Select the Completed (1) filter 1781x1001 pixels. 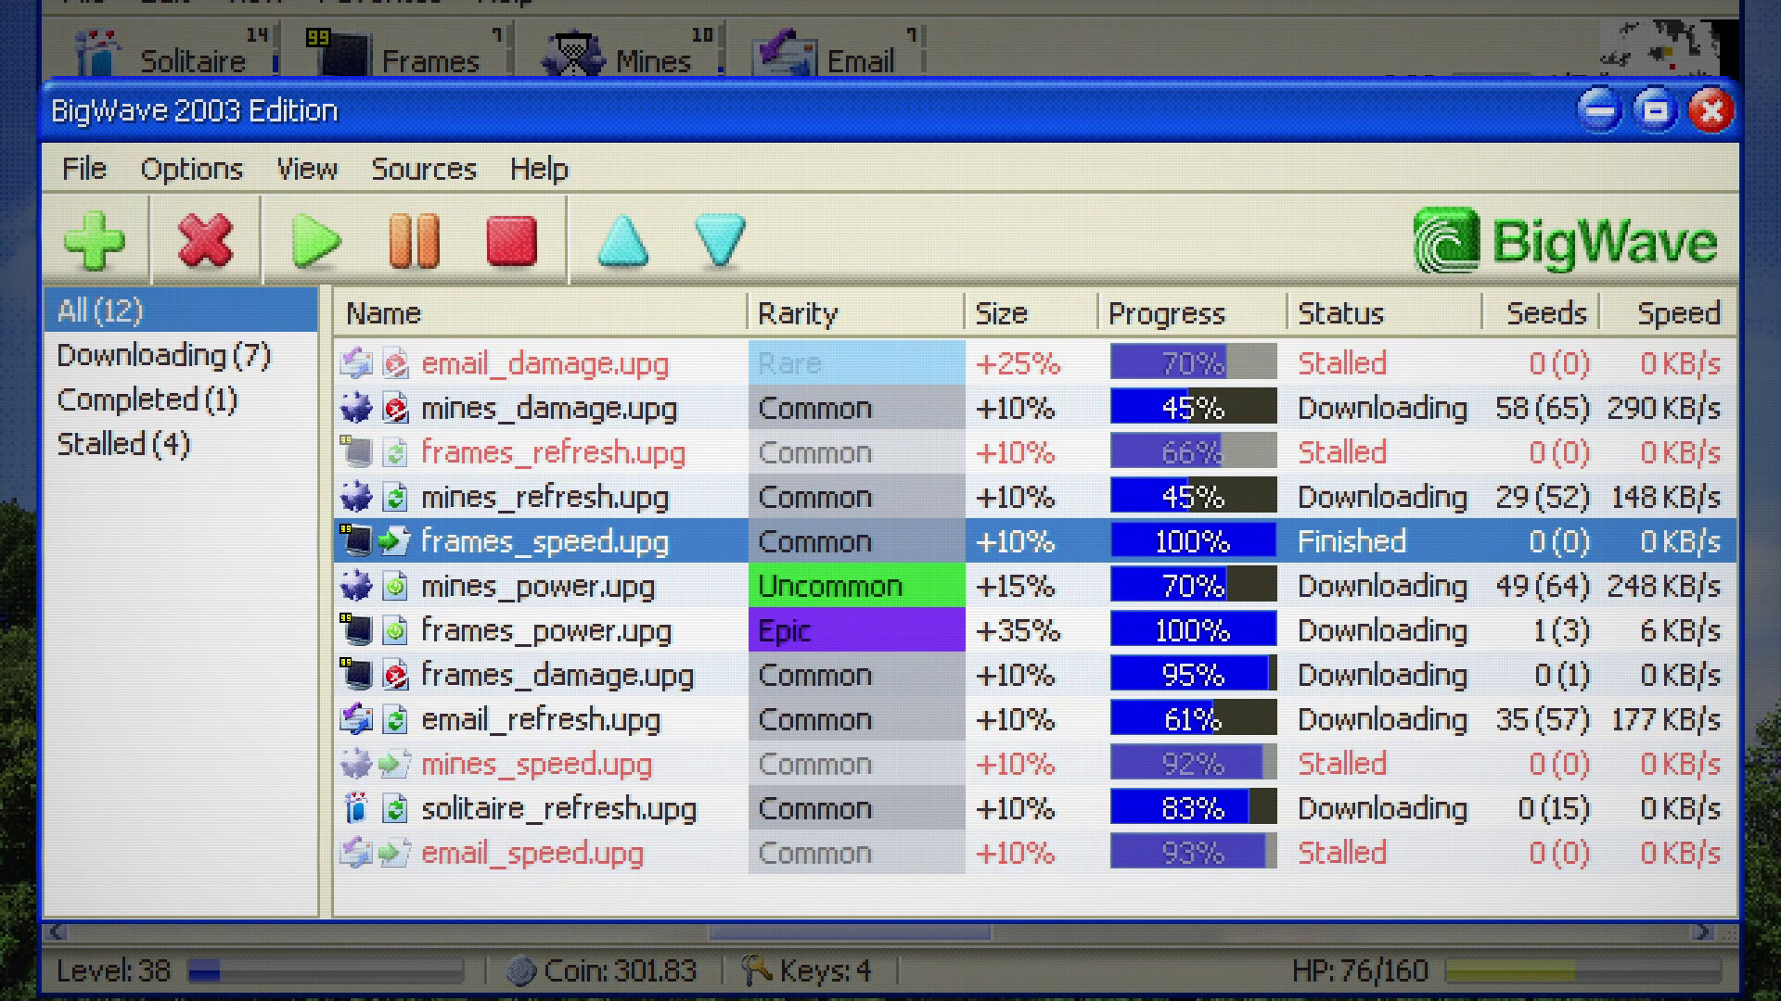147,399
